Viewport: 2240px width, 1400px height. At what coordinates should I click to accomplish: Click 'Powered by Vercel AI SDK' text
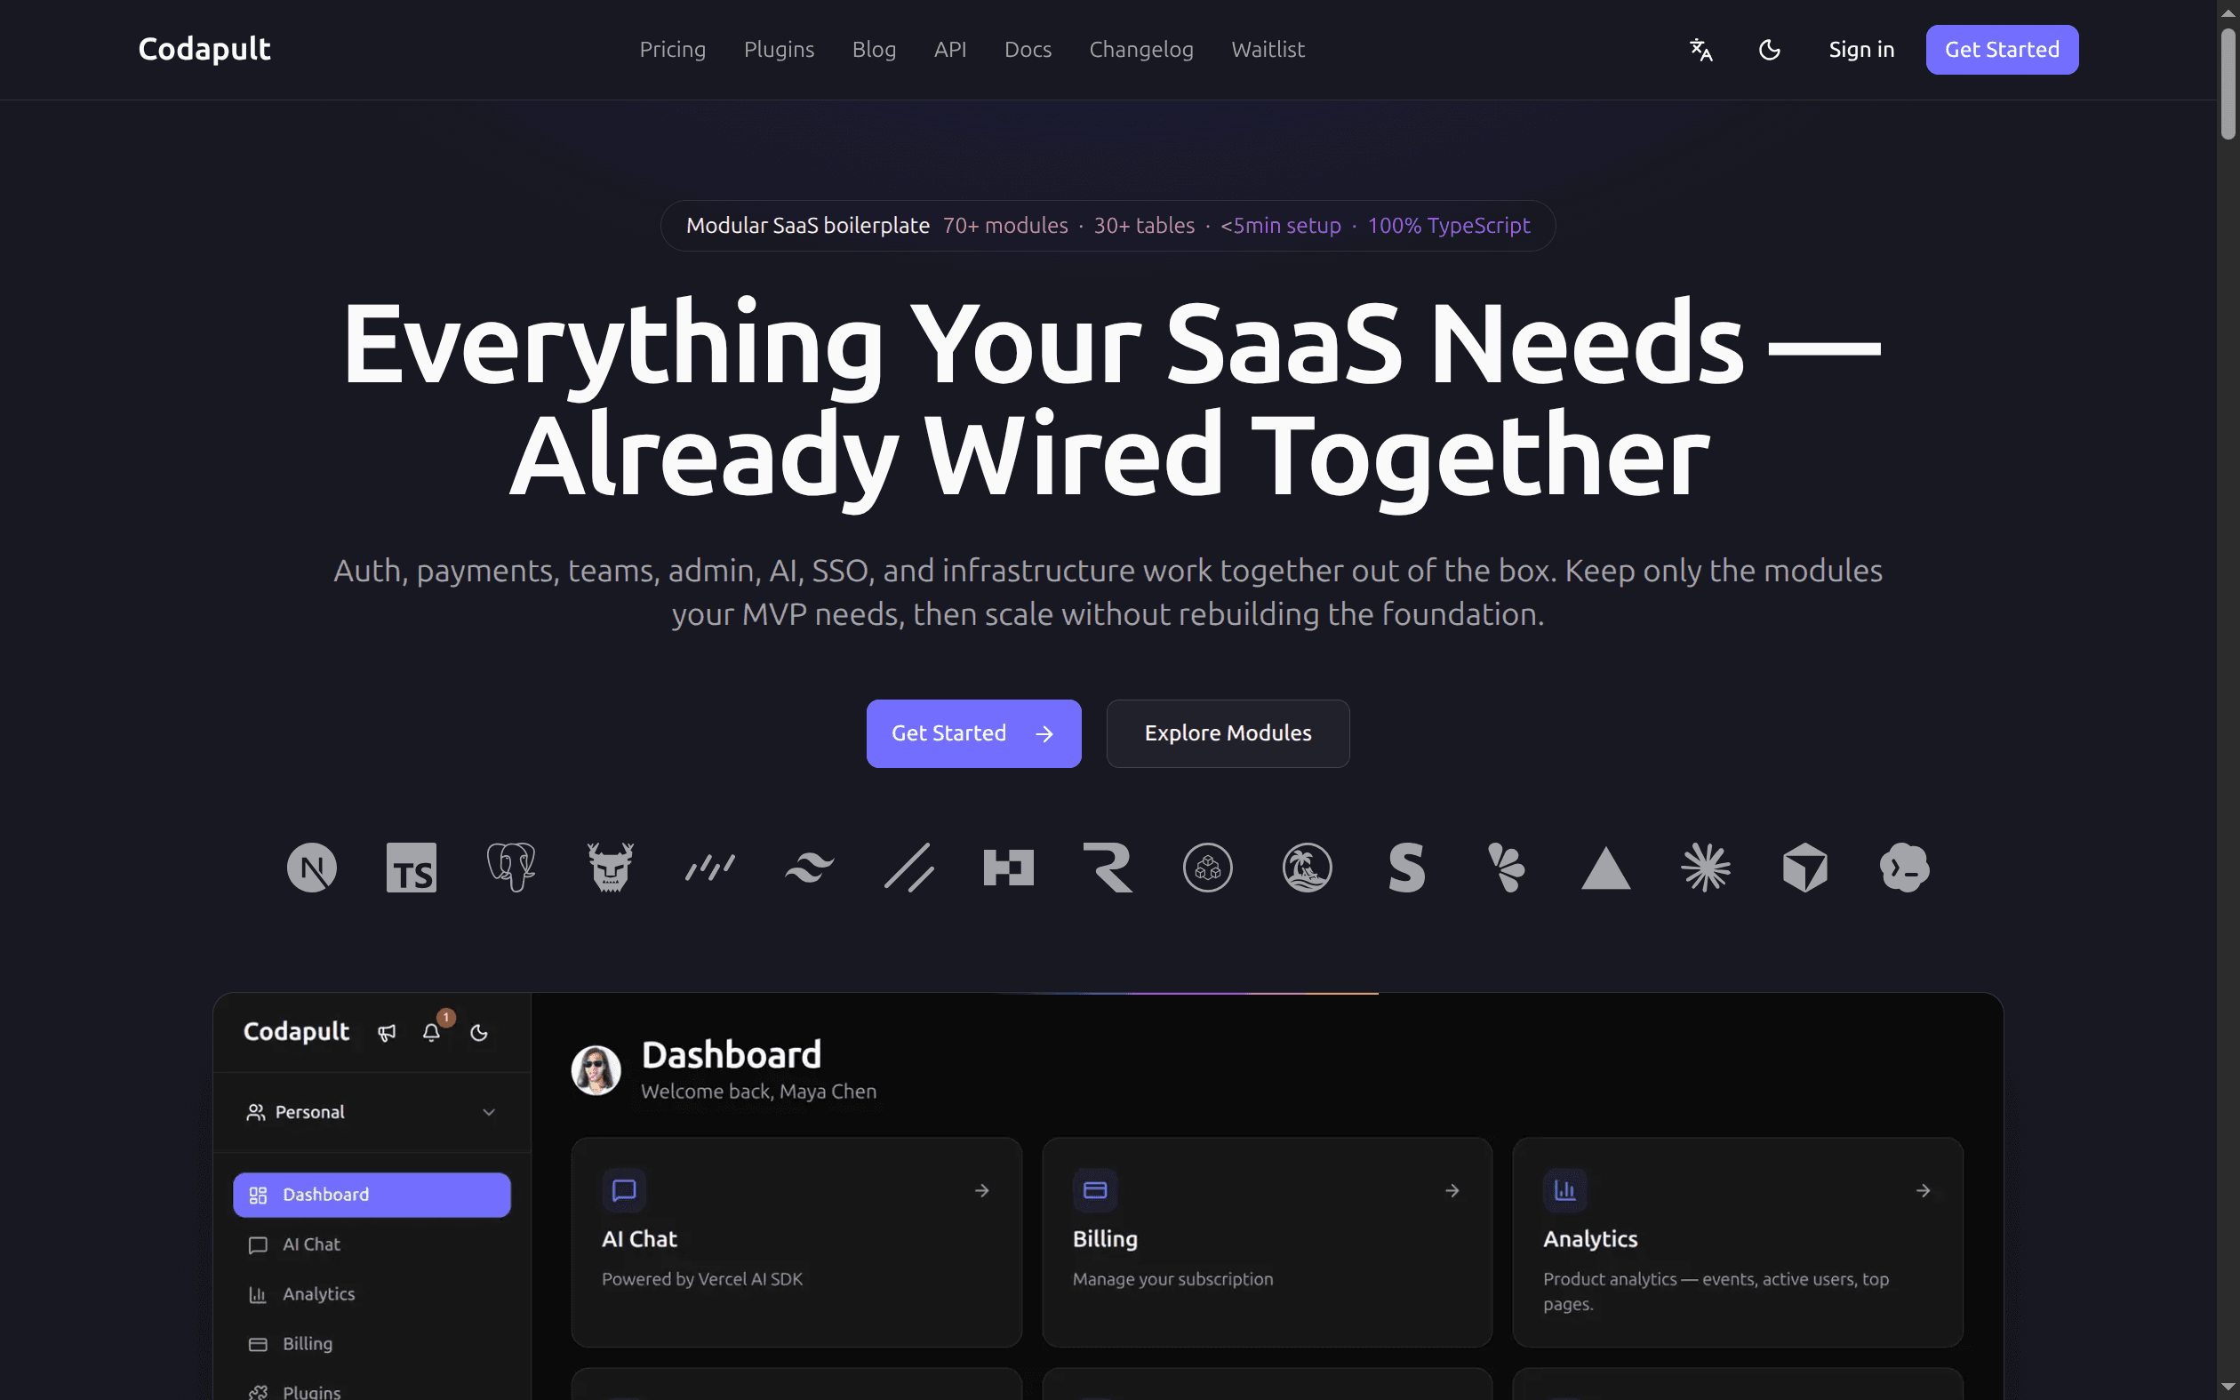click(702, 1279)
